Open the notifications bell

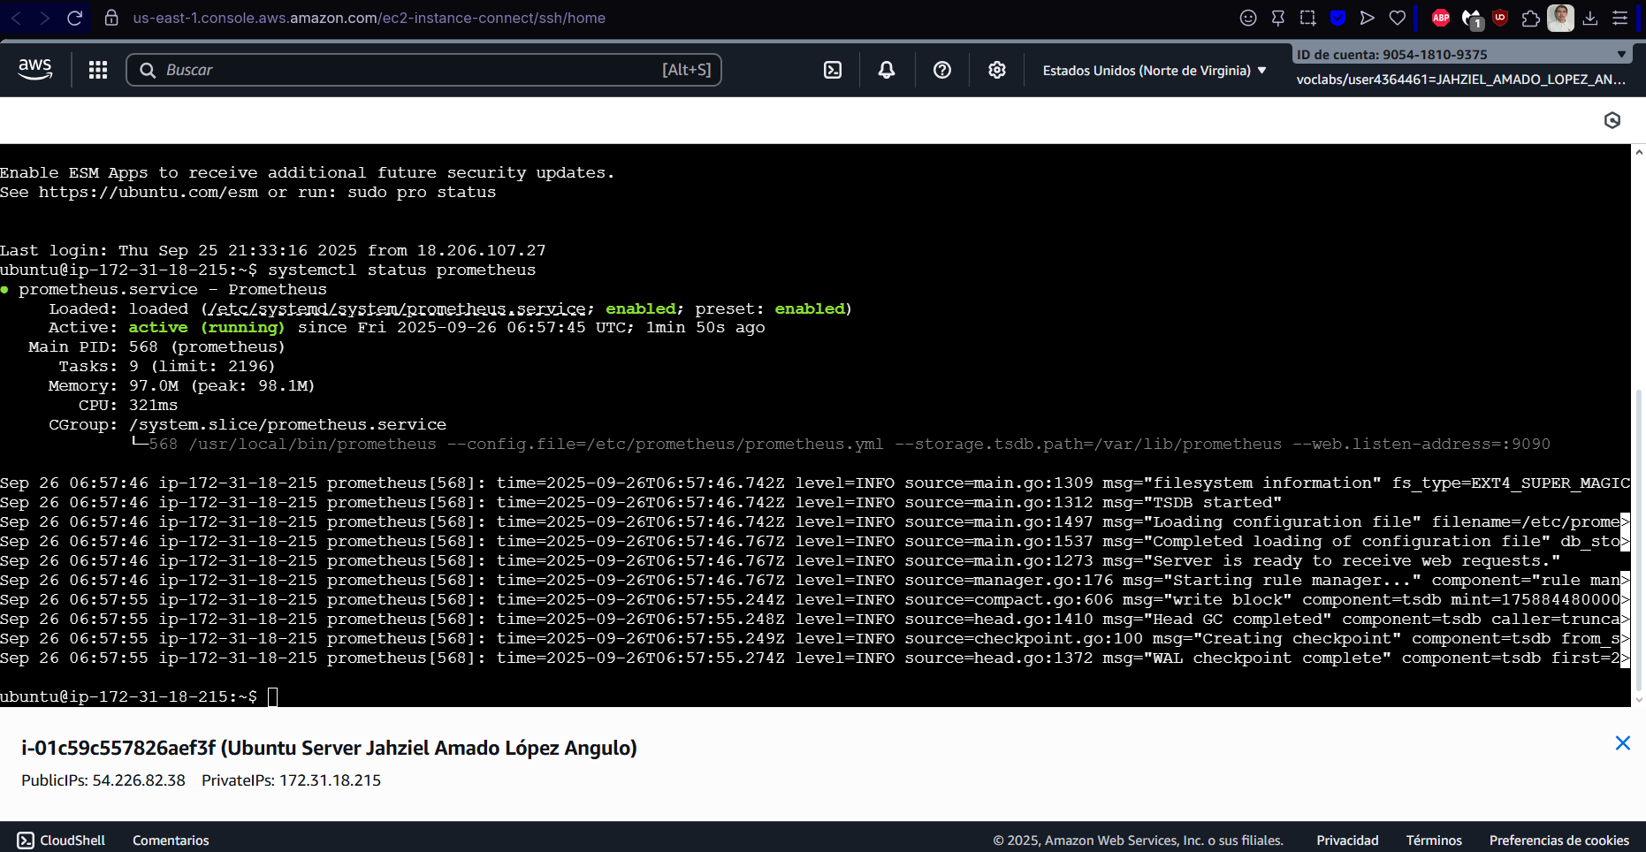point(887,70)
